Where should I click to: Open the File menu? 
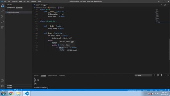coord(5,2)
